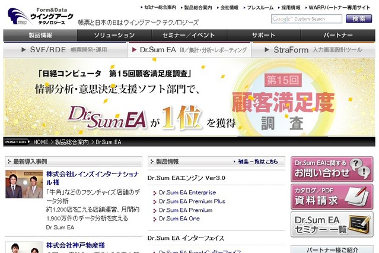This screenshot has width=379, height=253.
Task: Open 製品総合案内 top link
Action: (198, 8)
